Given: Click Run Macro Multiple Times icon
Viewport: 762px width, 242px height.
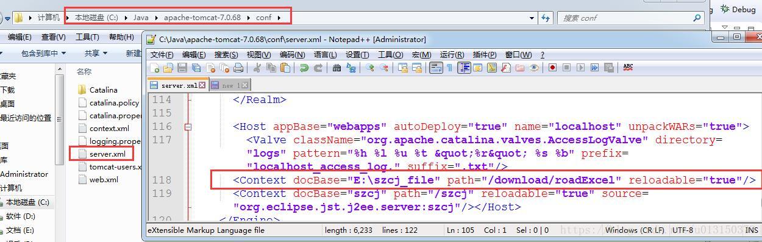Looking at the screenshot, I should tap(595, 68).
